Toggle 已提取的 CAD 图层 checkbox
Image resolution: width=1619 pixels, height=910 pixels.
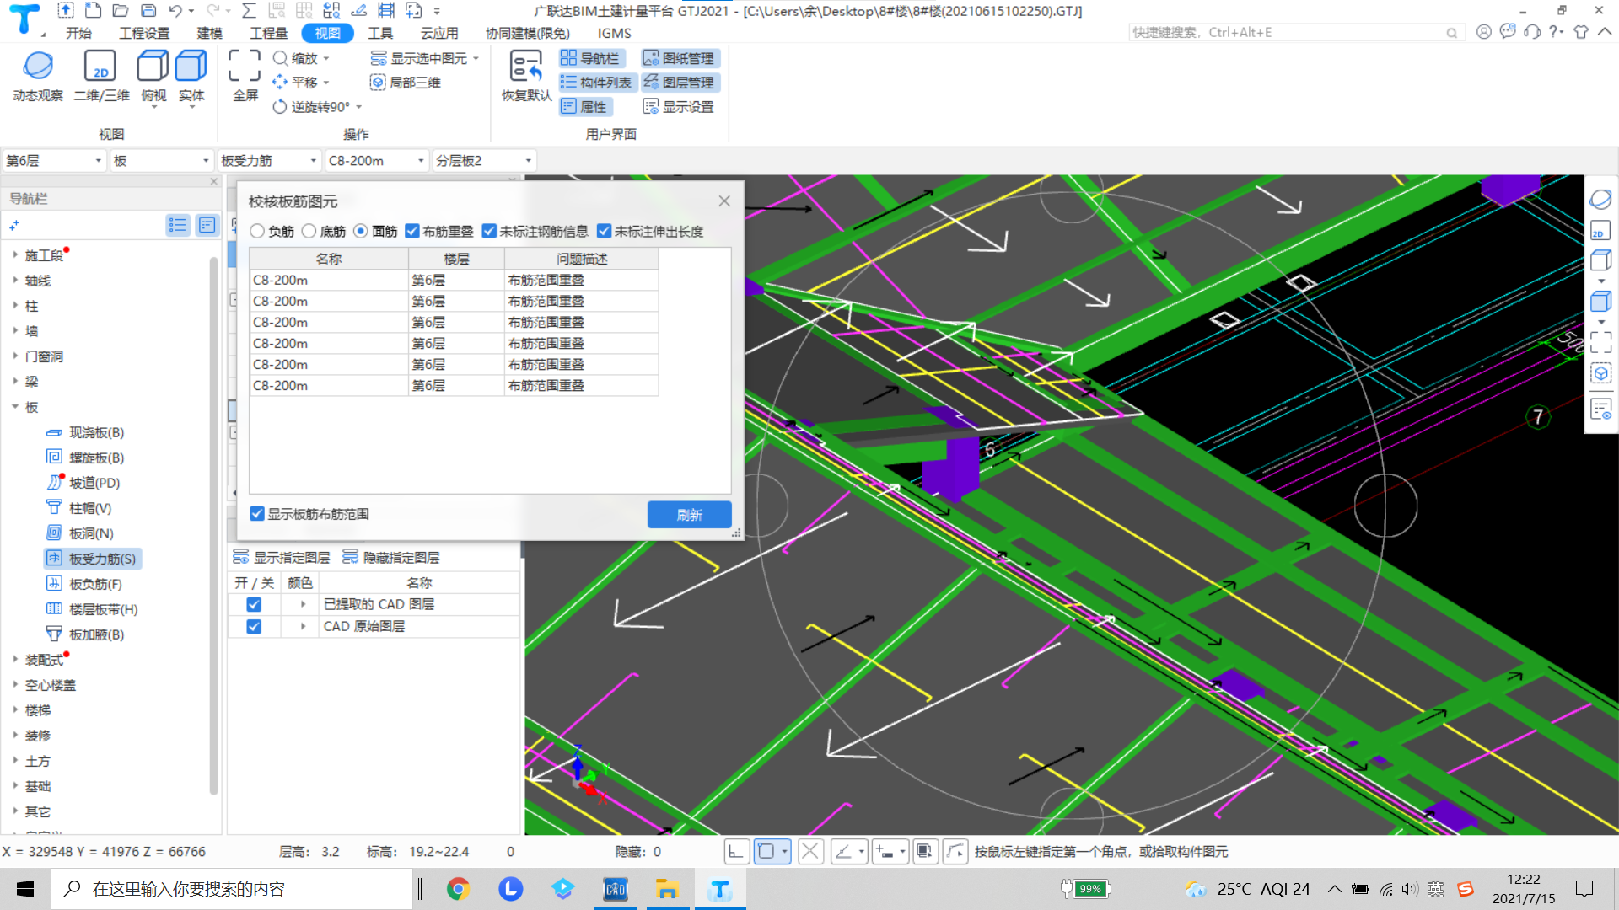254,604
